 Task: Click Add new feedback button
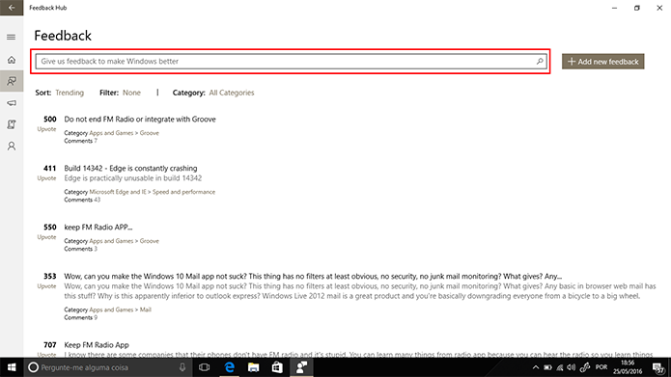(603, 62)
